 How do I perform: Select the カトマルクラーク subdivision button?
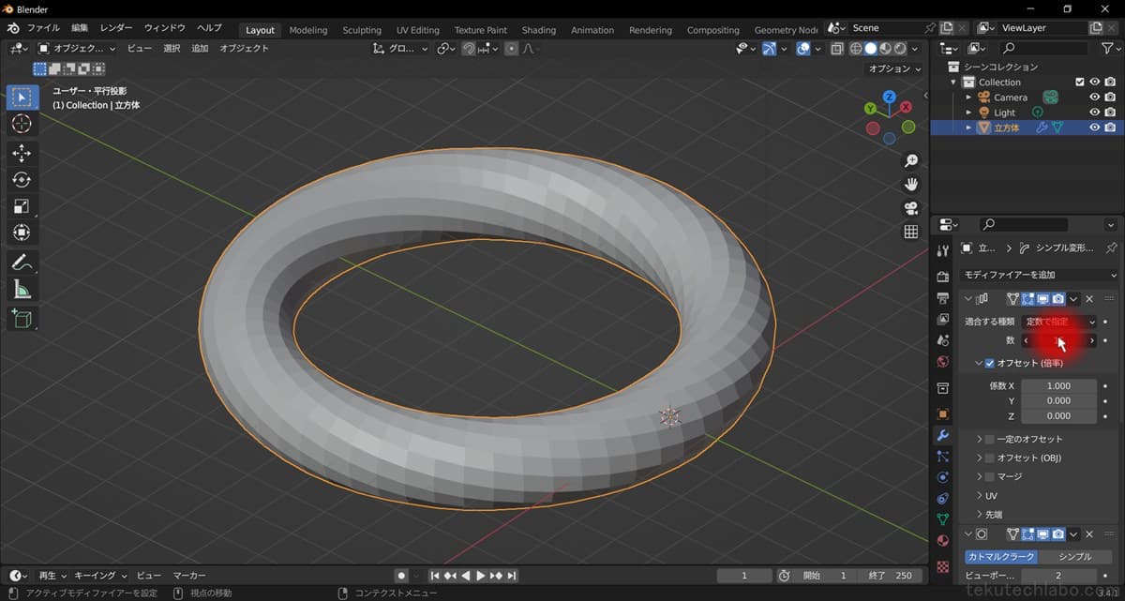(x=1000, y=556)
